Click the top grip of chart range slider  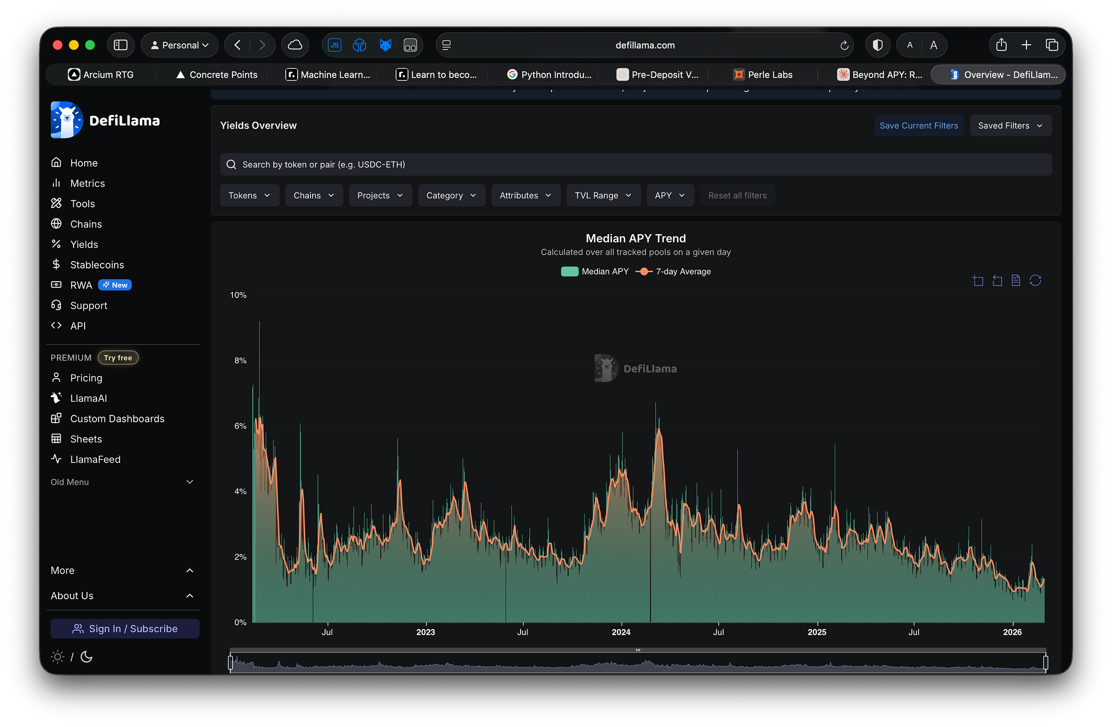point(638,650)
